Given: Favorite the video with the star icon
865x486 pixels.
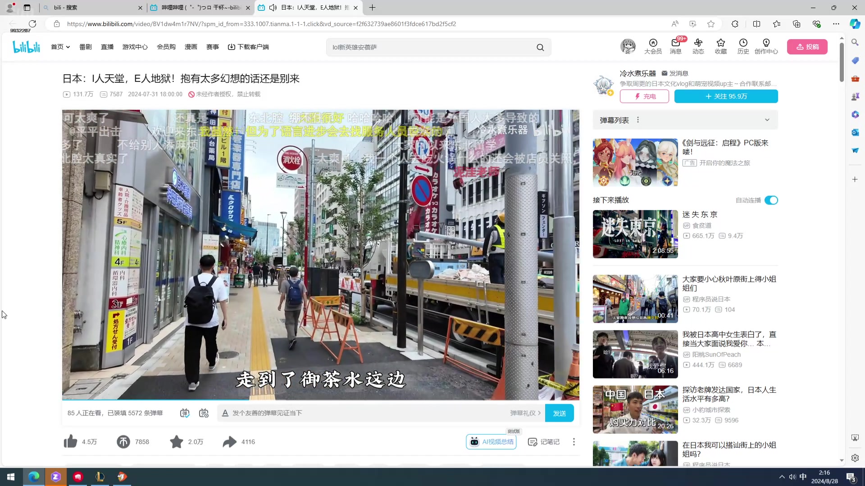Looking at the screenshot, I should pyautogui.click(x=177, y=442).
